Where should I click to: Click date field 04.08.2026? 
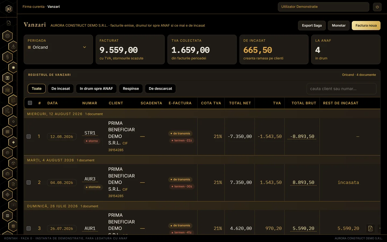[62, 183]
